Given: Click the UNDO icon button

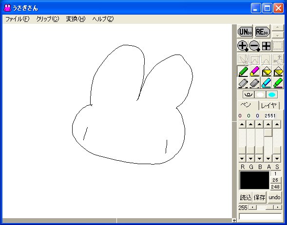Looking at the screenshot, I should (x=245, y=32).
